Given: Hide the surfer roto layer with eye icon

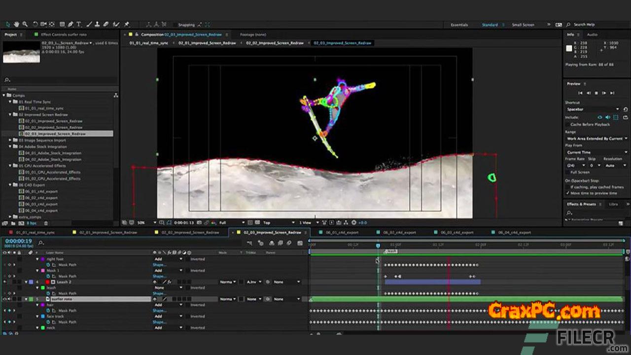Looking at the screenshot, I should pyautogui.click(x=5, y=299).
